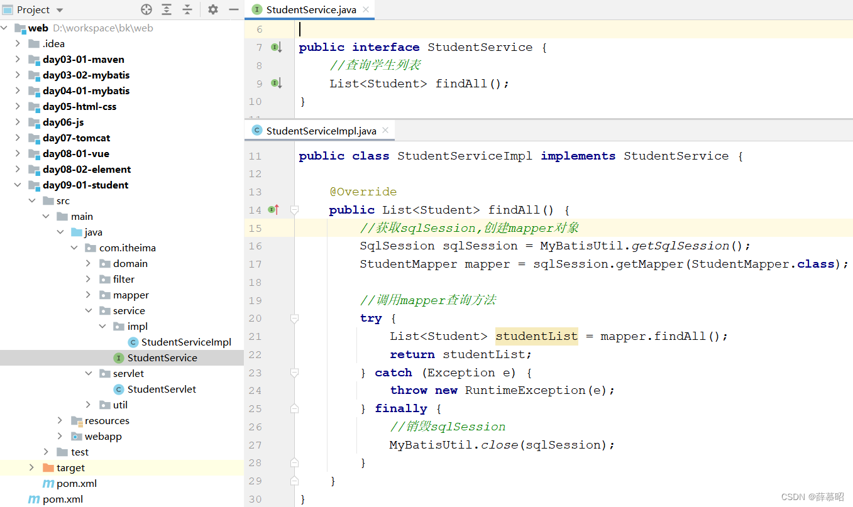Screen dimensions: 853x507
Task: Expand day03-02-mybatis module
Action: click(x=18, y=75)
